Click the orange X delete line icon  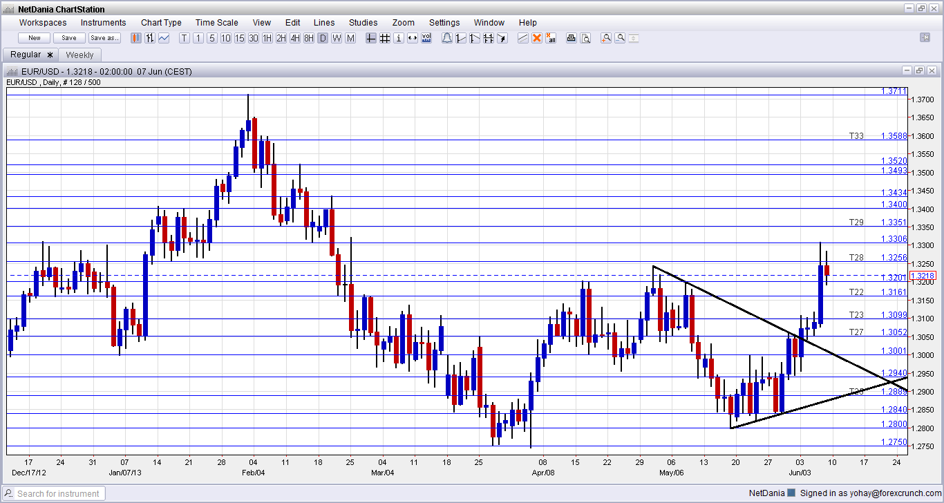click(x=537, y=38)
